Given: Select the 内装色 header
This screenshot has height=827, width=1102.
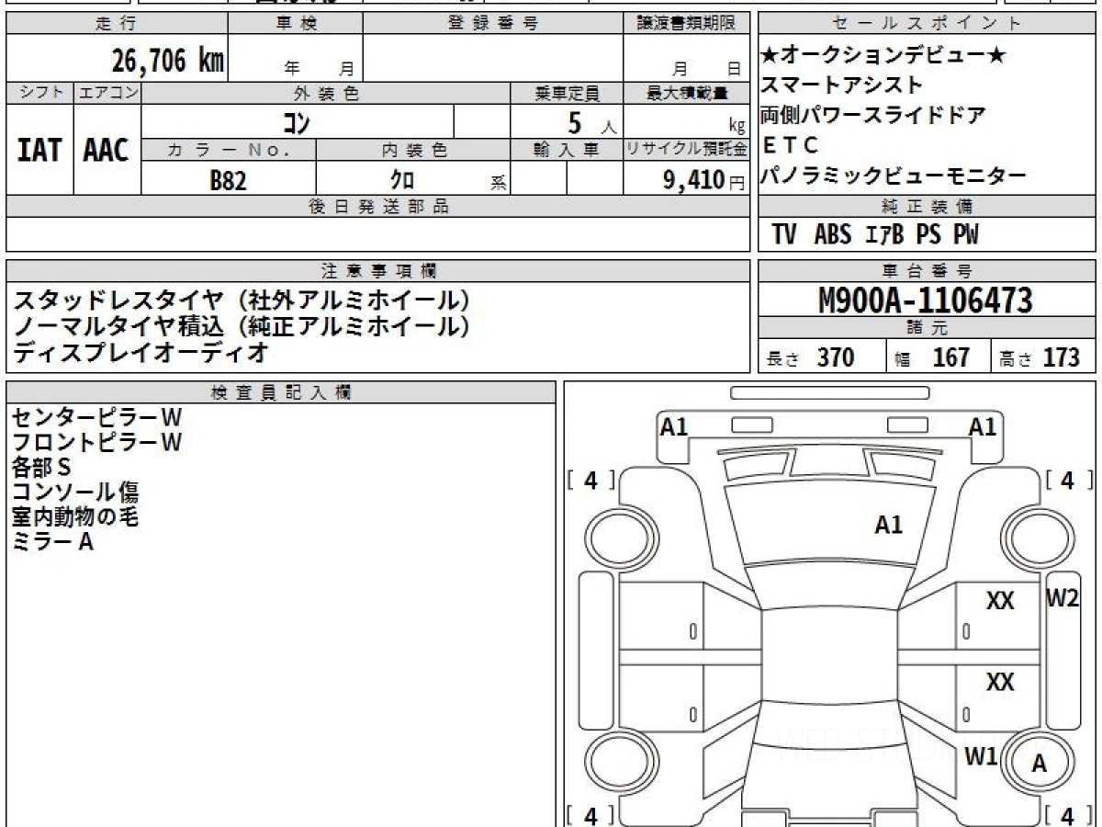Looking at the screenshot, I should tap(413, 150).
